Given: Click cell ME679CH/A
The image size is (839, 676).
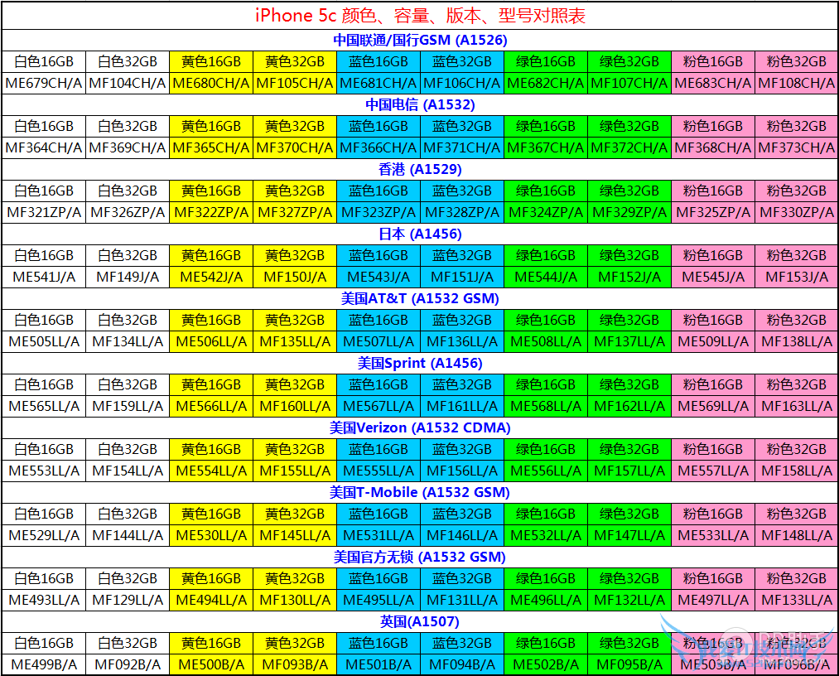Looking at the screenshot, I should pos(44,84).
